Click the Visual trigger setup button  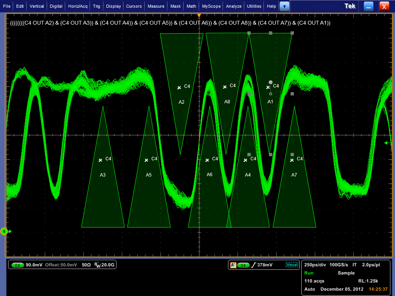292,265
